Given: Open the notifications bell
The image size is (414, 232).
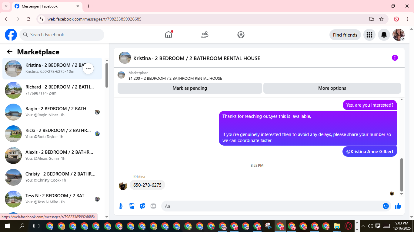Looking at the screenshot, I should tap(384, 35).
